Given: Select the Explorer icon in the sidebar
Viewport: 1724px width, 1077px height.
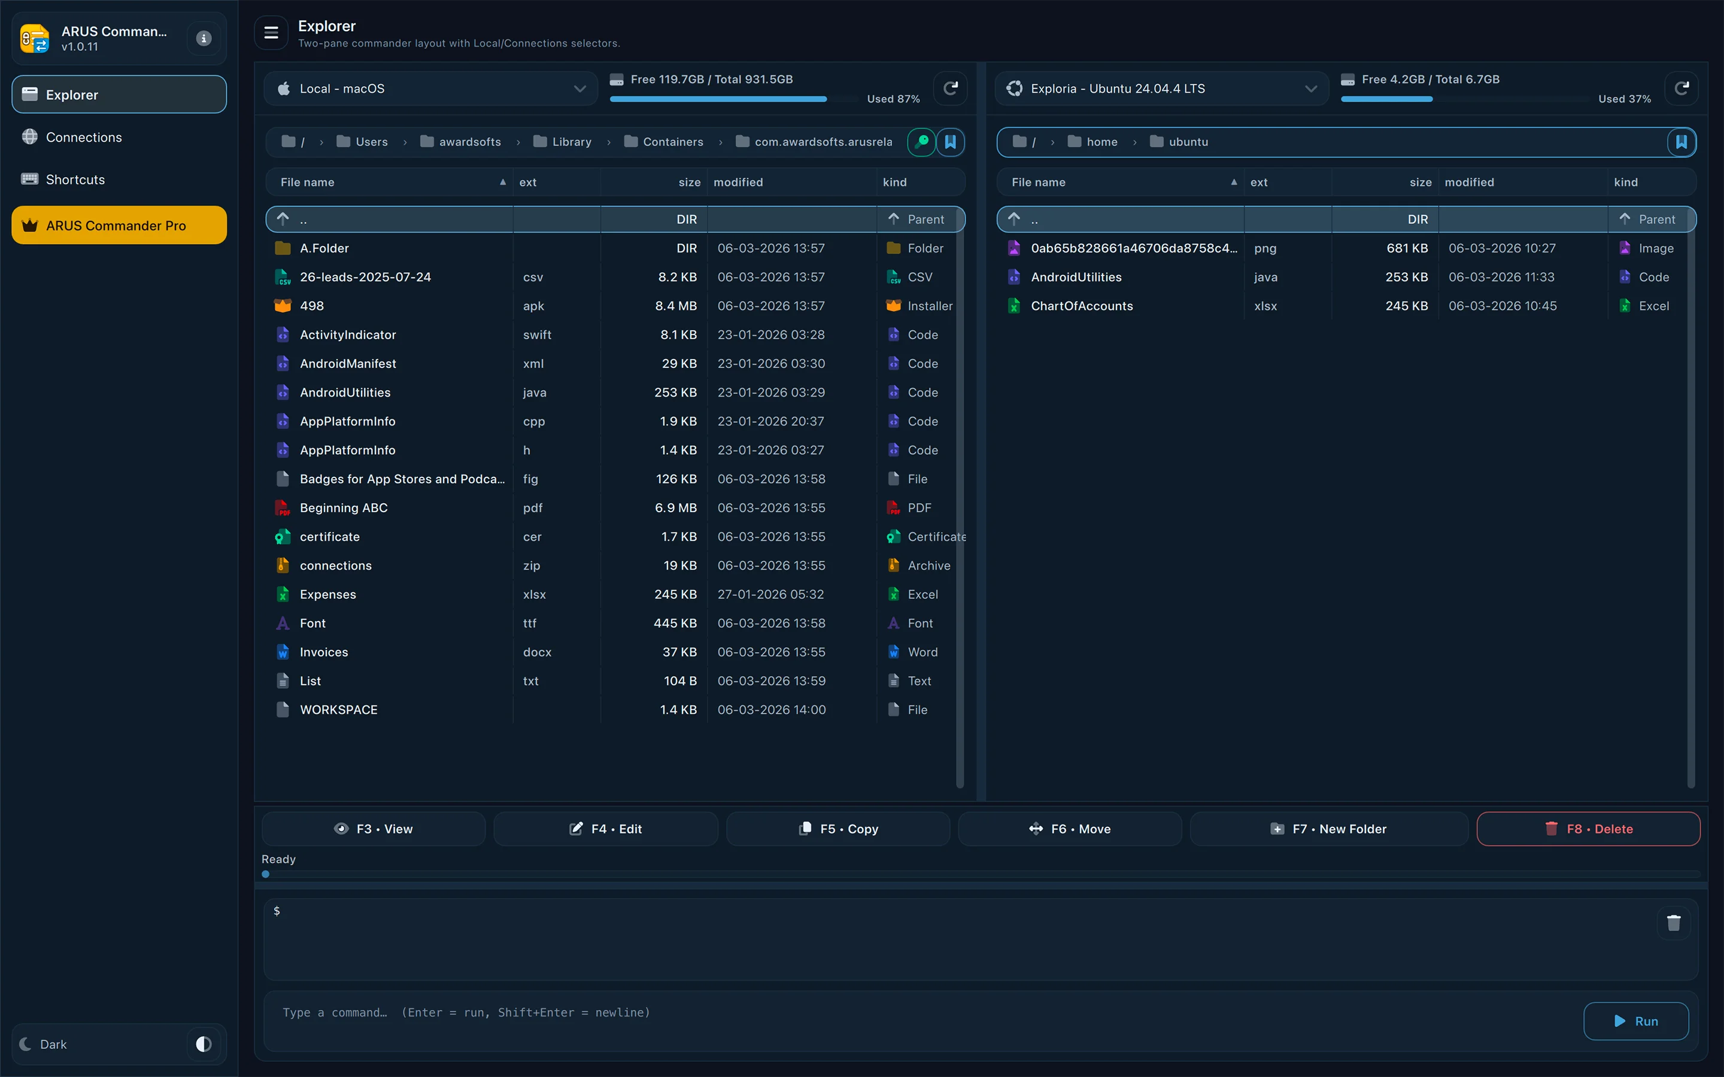Looking at the screenshot, I should (x=30, y=93).
